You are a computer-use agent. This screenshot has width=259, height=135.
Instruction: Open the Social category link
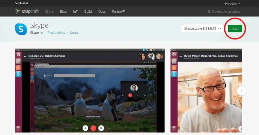point(74,33)
